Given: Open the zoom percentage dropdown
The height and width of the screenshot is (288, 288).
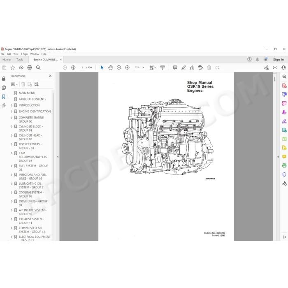Looking at the screenshot, I should click(x=144, y=67).
